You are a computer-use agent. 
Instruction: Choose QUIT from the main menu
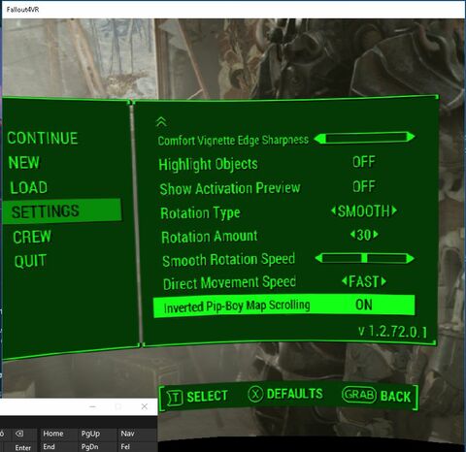[30, 261]
